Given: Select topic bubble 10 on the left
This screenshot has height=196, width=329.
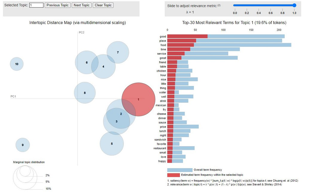Looking at the screenshot, I should 16,64.
